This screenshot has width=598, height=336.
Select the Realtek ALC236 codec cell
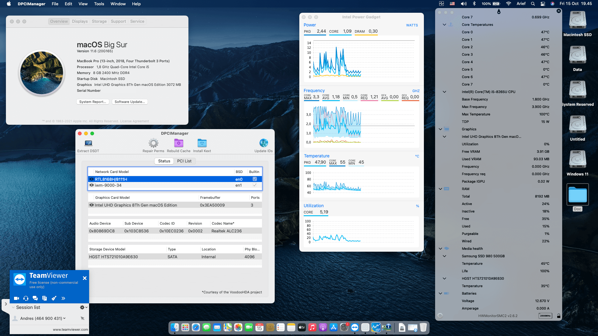coord(226,231)
